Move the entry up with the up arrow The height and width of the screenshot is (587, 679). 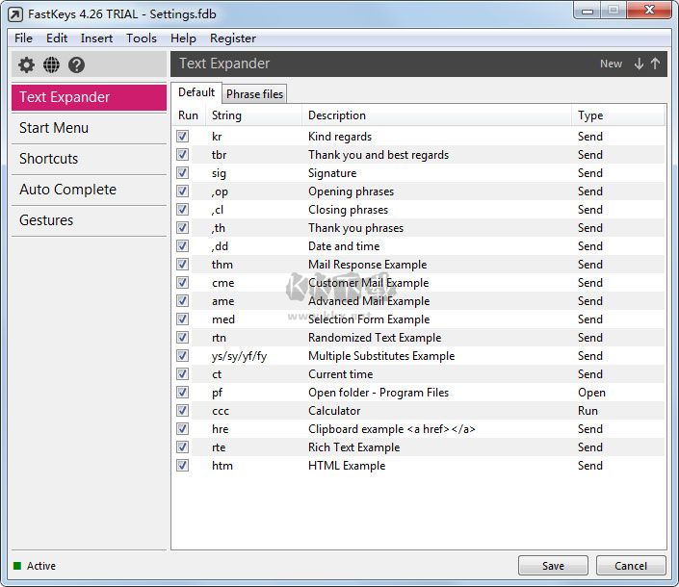(x=655, y=64)
